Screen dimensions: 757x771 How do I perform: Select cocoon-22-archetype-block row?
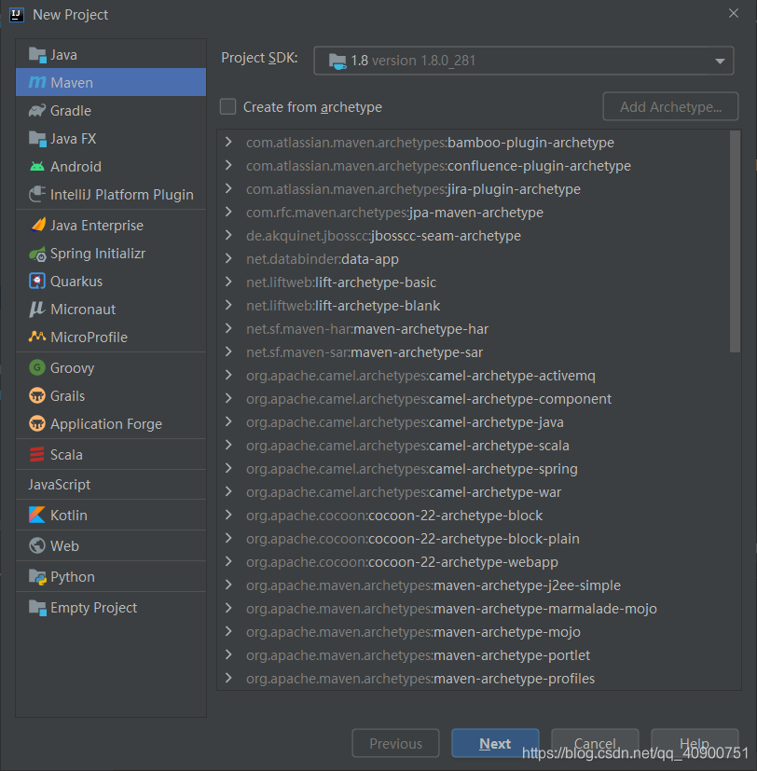(x=474, y=516)
